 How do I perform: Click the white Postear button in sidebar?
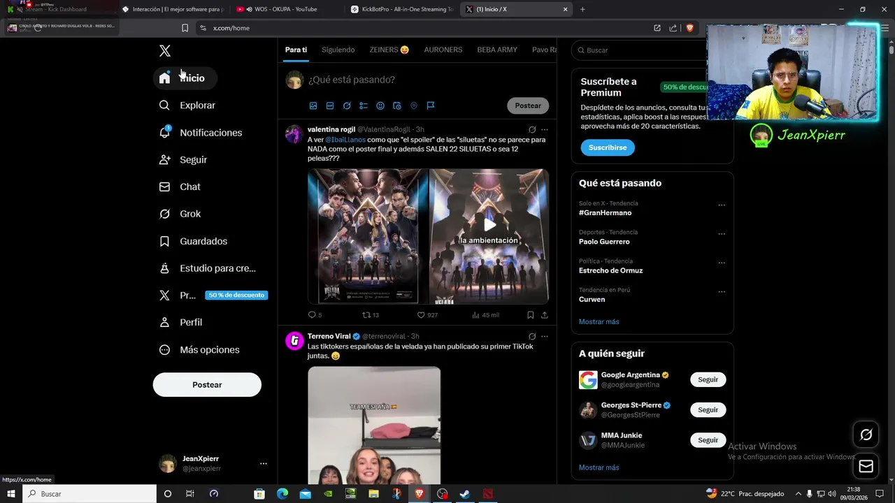[x=207, y=385]
